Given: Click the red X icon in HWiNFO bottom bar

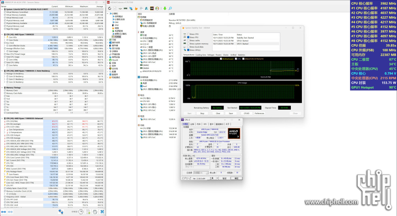Looking at the screenshot, I should 102,212.
